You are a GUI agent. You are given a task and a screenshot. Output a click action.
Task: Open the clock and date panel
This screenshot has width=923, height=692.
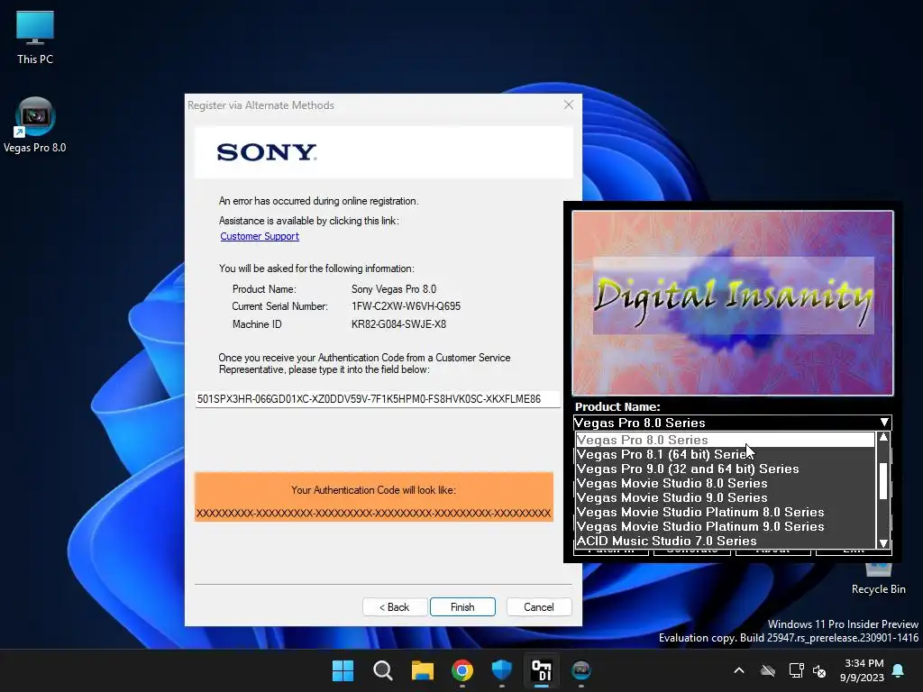click(x=862, y=670)
